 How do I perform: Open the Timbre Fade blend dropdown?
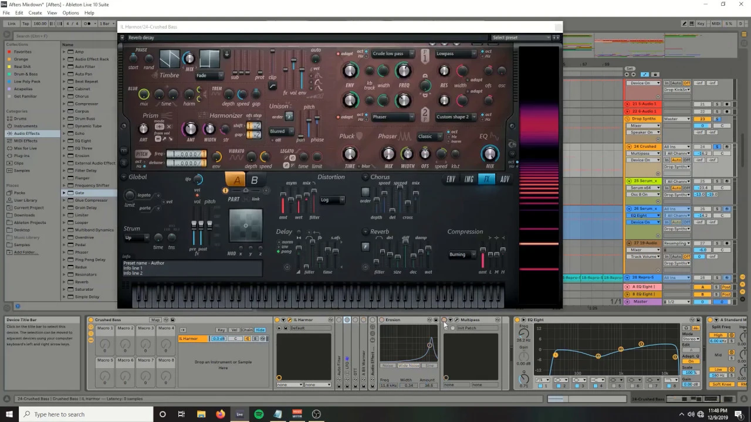[x=209, y=76]
